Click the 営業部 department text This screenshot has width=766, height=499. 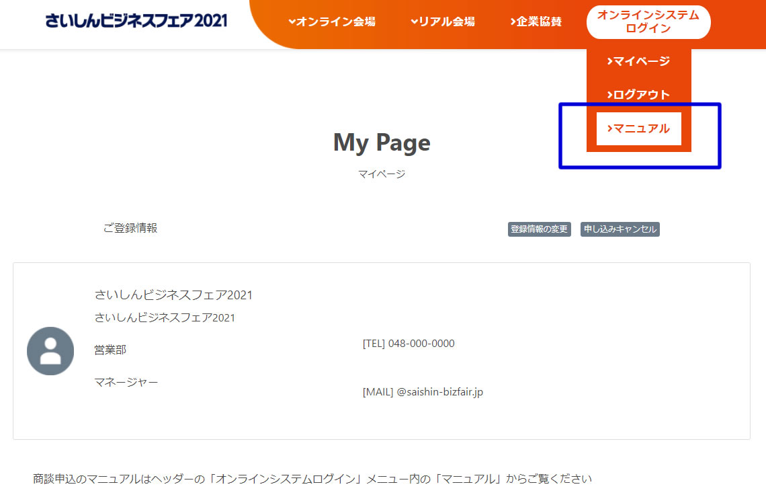[110, 350]
